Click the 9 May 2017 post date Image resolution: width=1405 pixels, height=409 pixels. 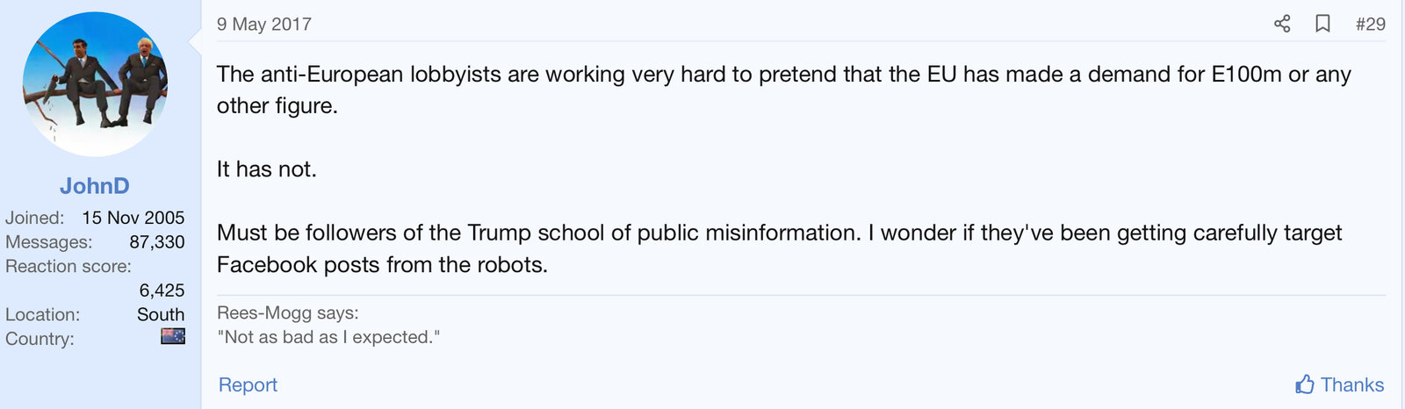tap(264, 25)
